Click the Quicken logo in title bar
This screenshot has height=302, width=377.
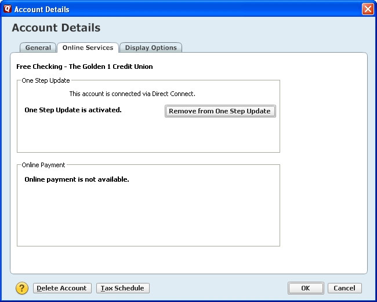tap(8, 9)
